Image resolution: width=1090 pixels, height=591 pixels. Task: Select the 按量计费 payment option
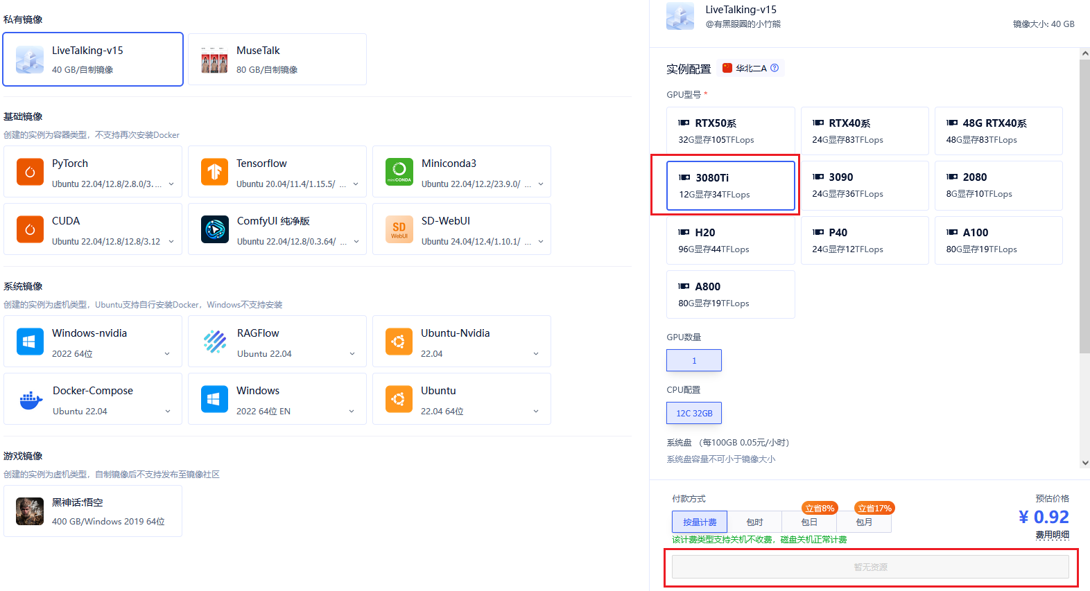(699, 522)
